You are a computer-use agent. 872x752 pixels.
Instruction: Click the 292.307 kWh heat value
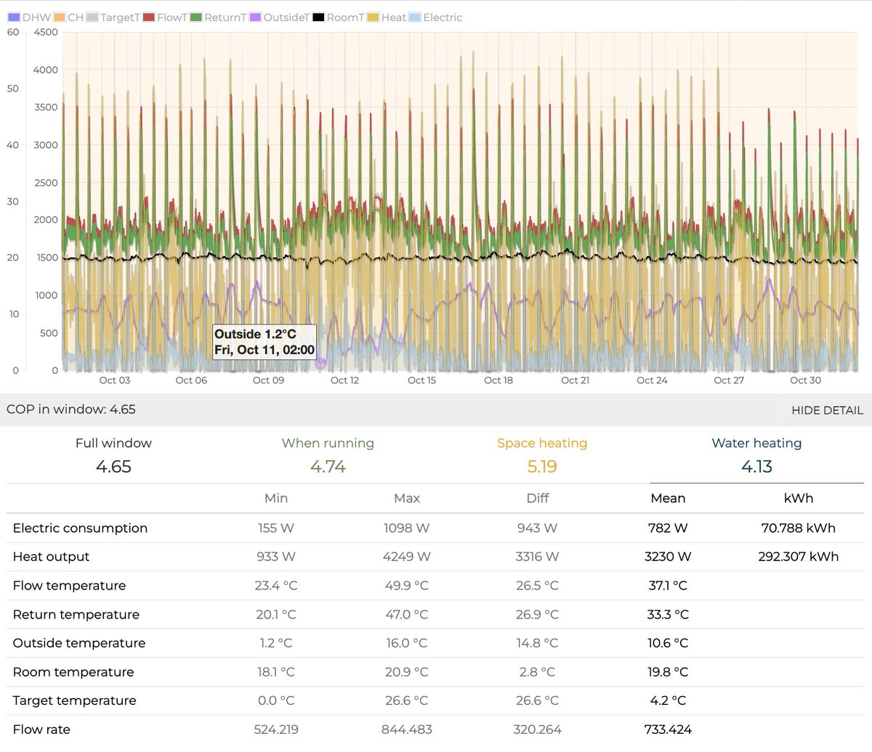[x=798, y=557]
